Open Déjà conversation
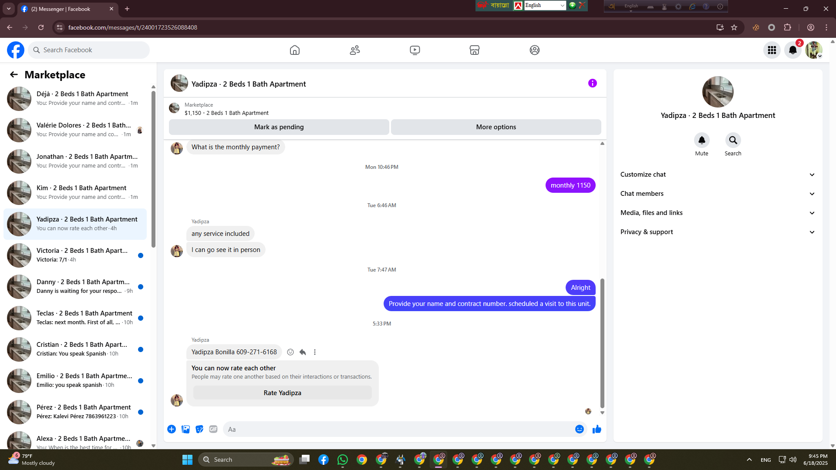The height and width of the screenshot is (470, 836). click(75, 98)
